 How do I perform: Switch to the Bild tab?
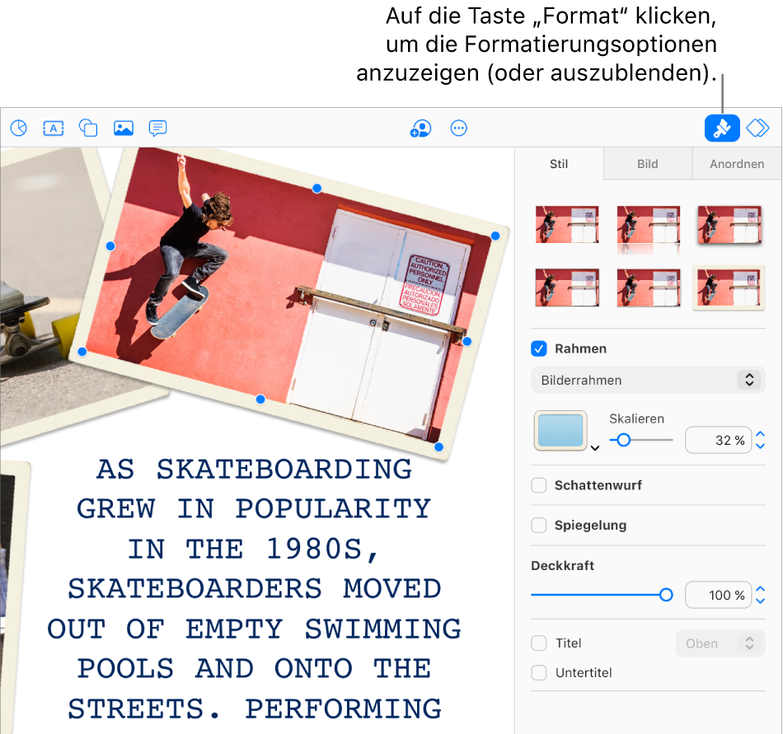648,164
